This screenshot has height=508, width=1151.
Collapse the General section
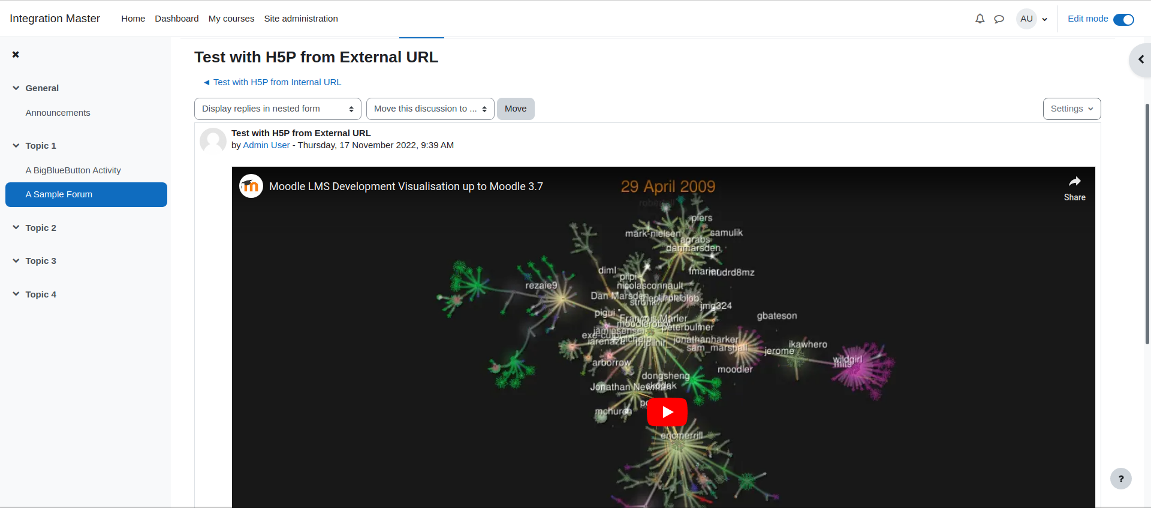16,88
